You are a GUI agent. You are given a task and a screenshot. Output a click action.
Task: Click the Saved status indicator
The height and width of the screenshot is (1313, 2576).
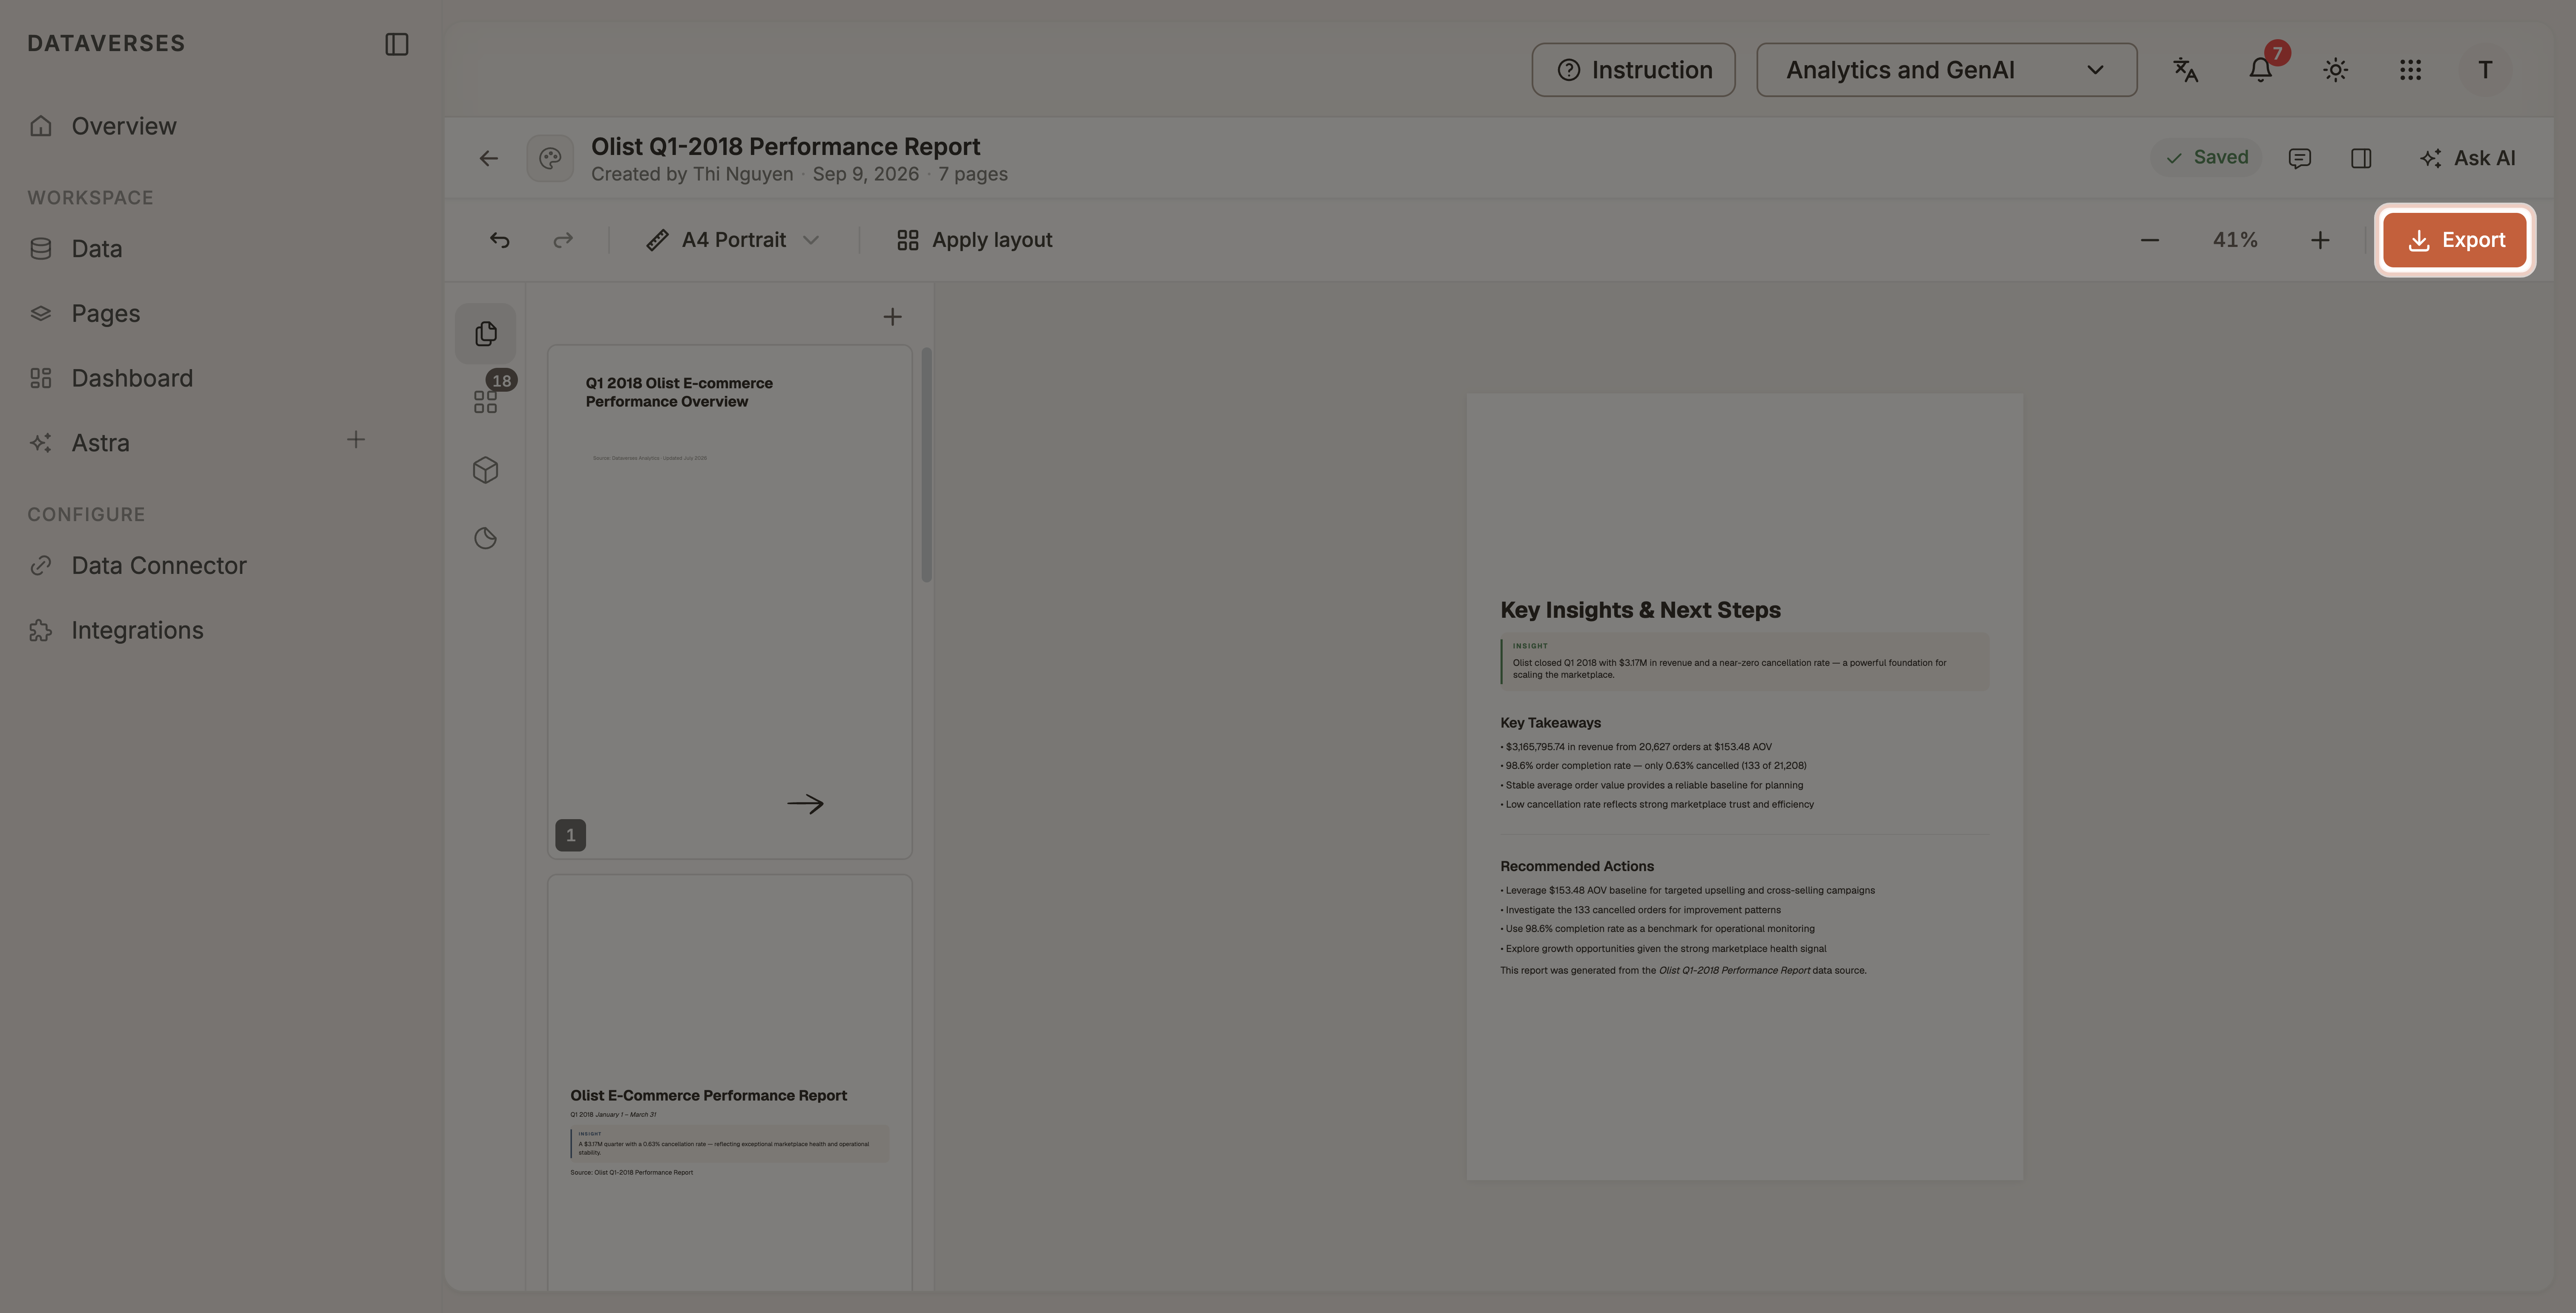(x=2206, y=158)
